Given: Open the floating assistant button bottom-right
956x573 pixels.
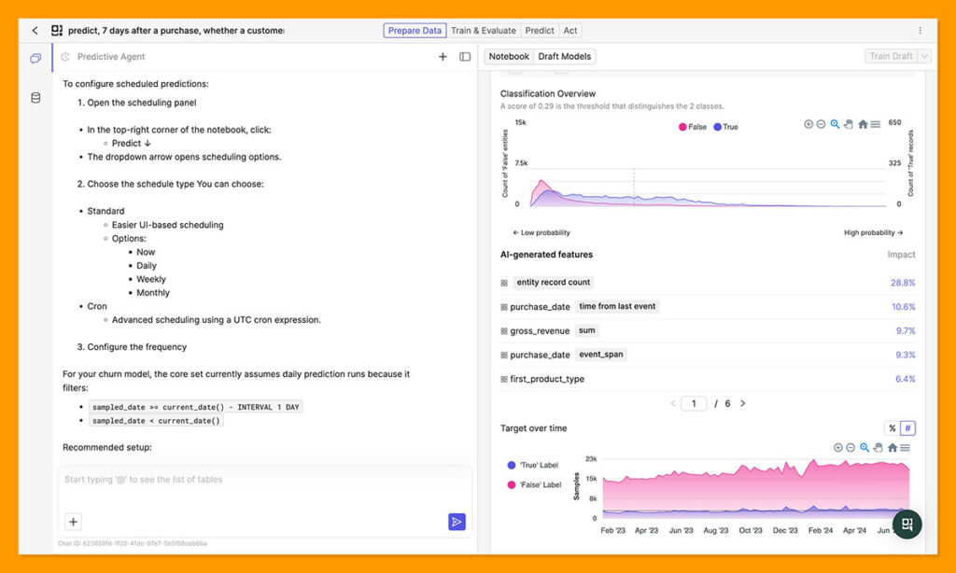Looking at the screenshot, I should tap(907, 524).
